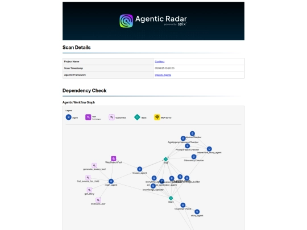Open the Agentic Framework OpenAI Agents link
The image size is (307, 230).
click(x=163, y=75)
